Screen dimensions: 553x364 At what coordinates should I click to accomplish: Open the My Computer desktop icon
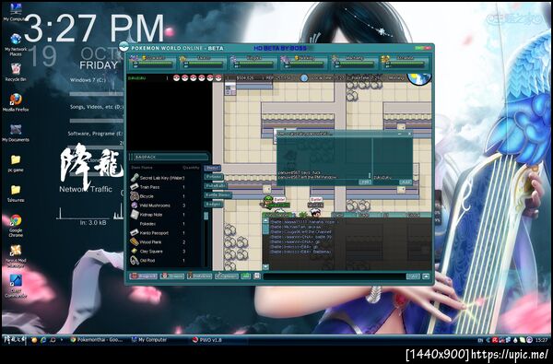pos(15,12)
